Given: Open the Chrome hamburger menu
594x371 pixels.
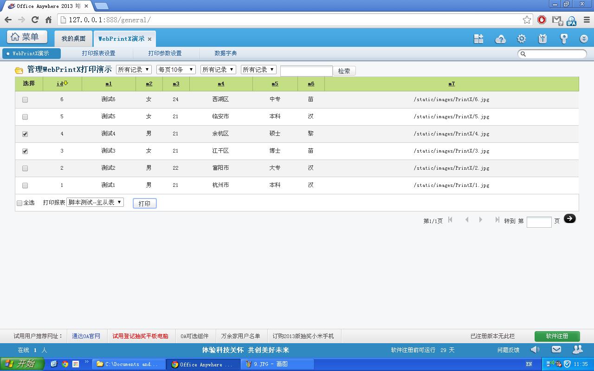Looking at the screenshot, I should pos(586,19).
